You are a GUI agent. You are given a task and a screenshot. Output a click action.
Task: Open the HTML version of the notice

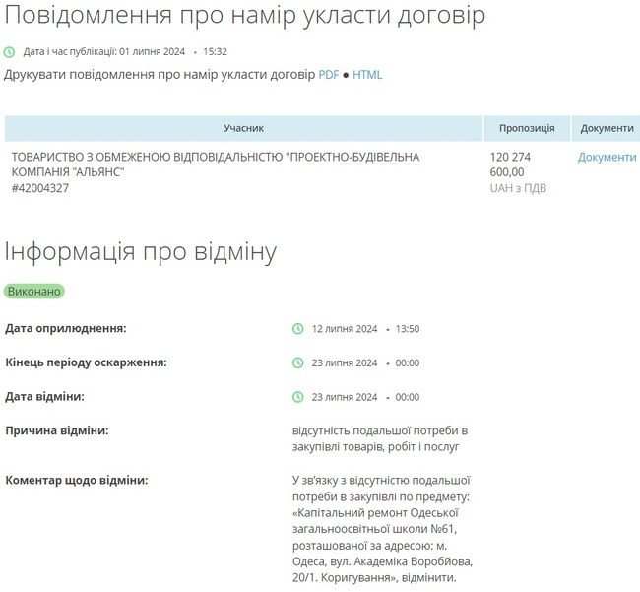tap(367, 75)
